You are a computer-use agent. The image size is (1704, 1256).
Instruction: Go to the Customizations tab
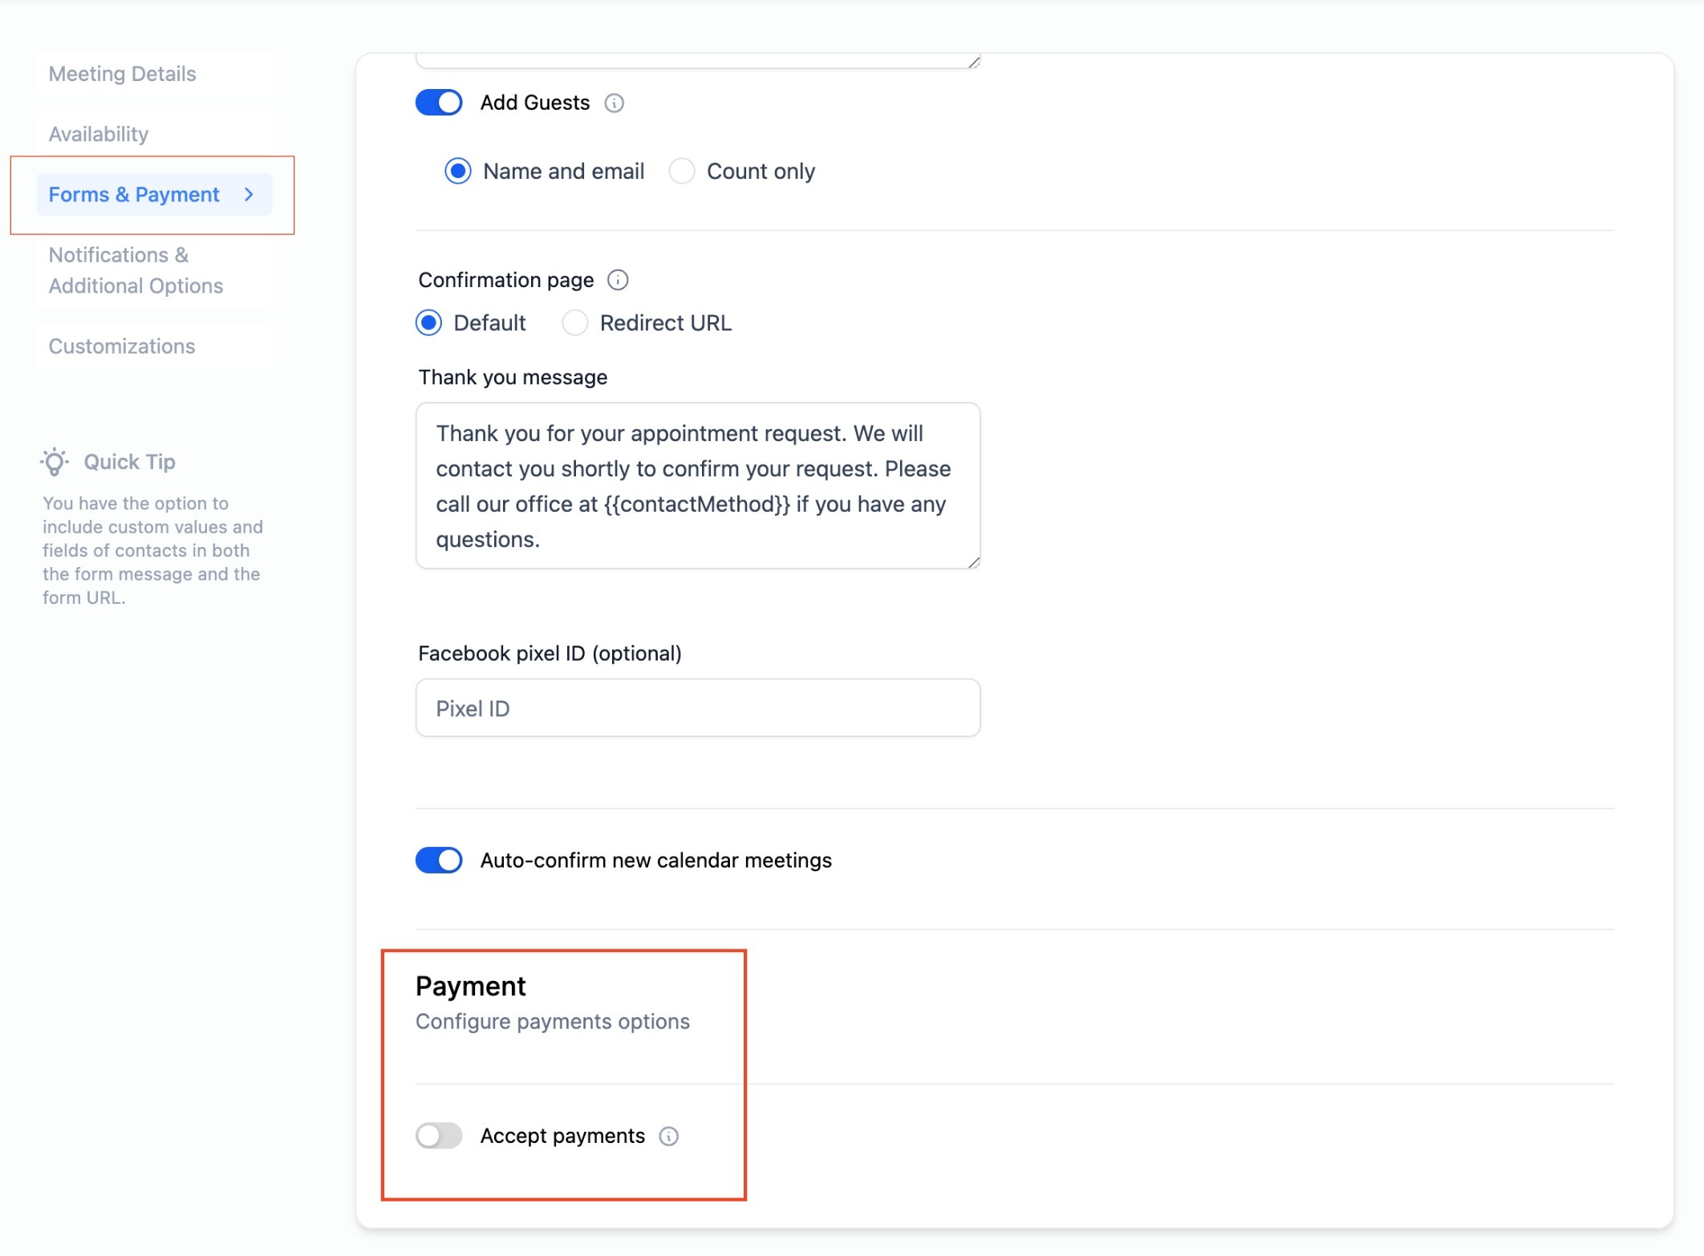122,346
